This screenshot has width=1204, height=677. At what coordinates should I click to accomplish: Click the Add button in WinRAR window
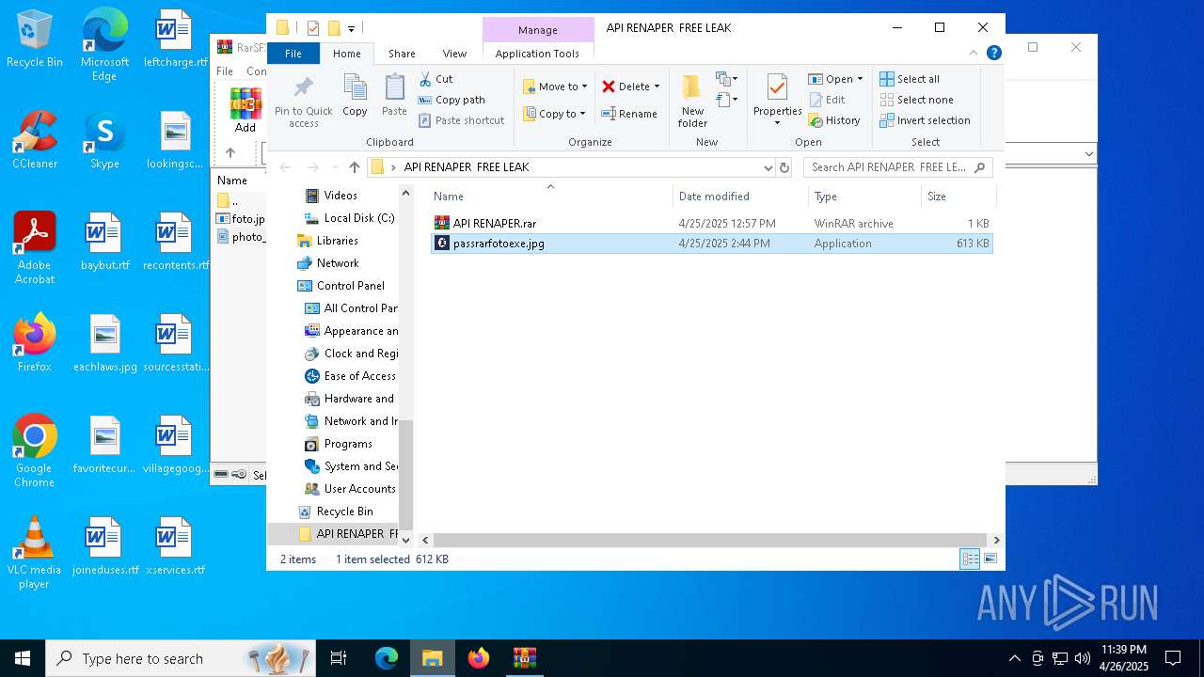click(246, 111)
